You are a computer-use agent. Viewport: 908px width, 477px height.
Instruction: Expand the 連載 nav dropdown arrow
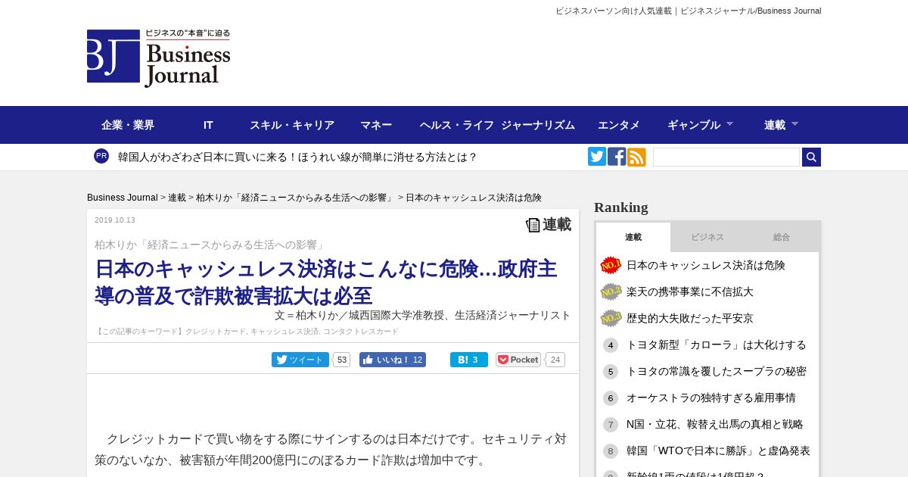point(795,123)
